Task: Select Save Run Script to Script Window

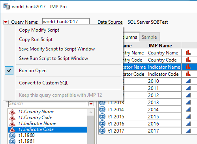Action: (x=54, y=58)
